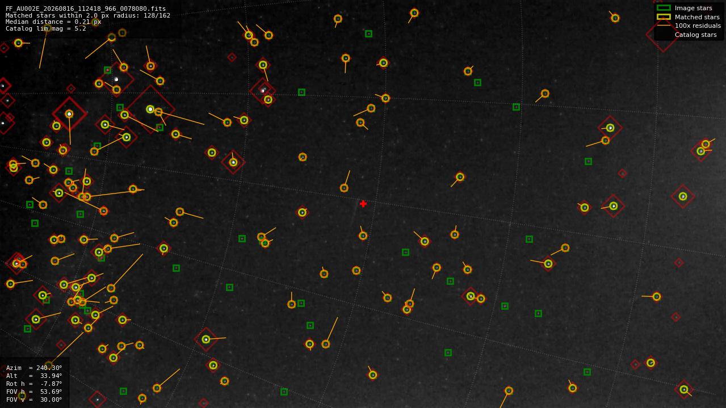Click the 100x residuals legend label

[698, 26]
